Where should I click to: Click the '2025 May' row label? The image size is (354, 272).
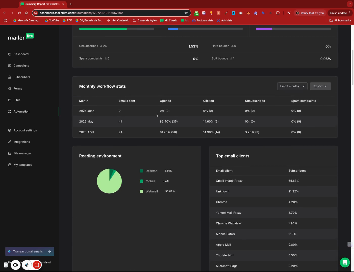(x=86, y=121)
